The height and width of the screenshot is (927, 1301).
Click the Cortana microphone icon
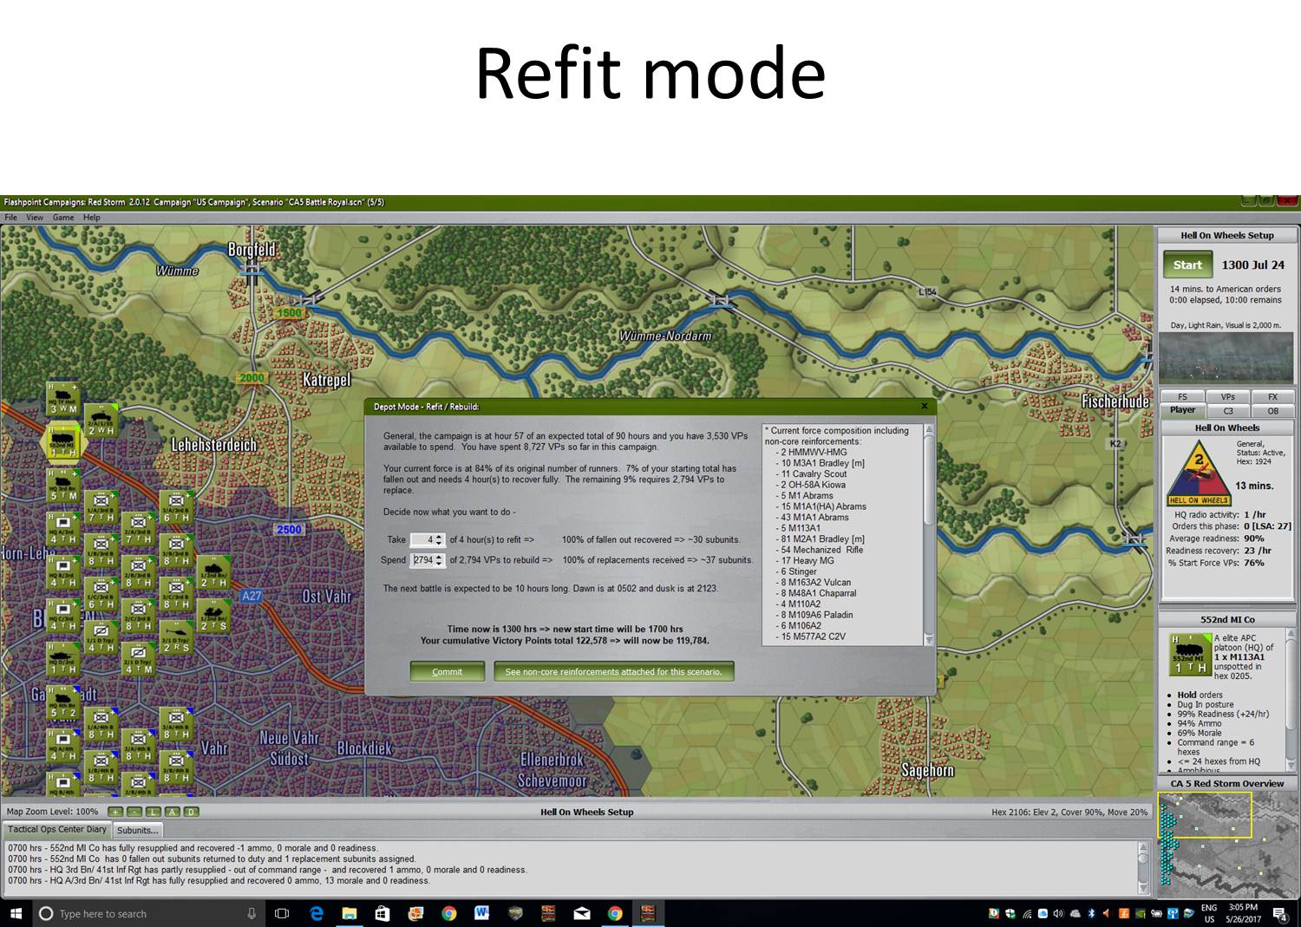(x=252, y=913)
